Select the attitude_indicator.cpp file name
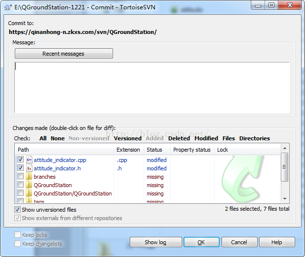305x257 pixels. pos(60,160)
